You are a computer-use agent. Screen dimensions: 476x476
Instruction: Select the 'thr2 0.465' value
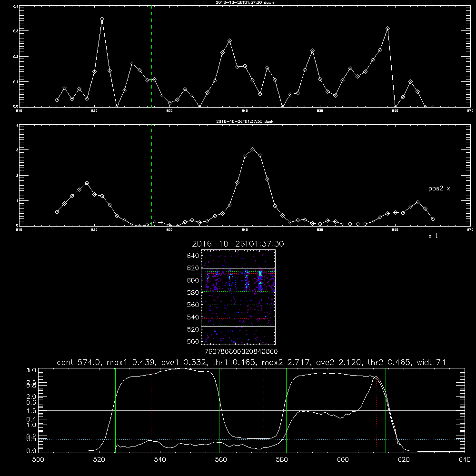(389, 362)
